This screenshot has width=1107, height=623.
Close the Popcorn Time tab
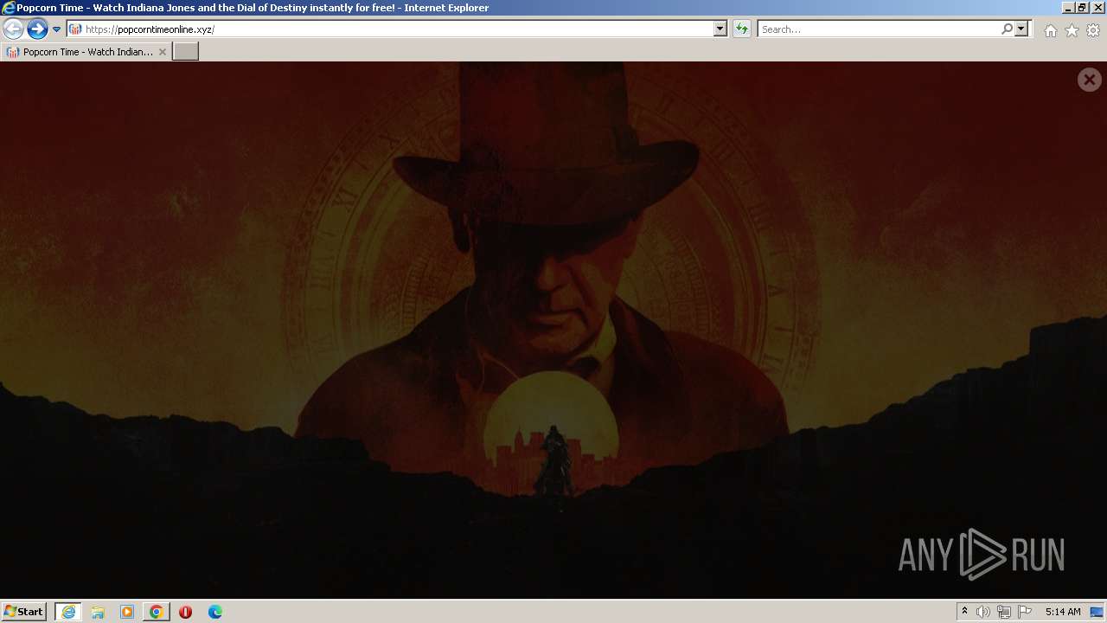[x=162, y=52]
